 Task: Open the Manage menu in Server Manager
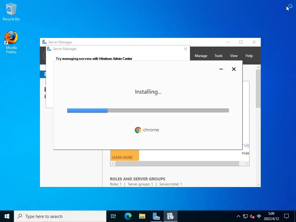(201, 56)
